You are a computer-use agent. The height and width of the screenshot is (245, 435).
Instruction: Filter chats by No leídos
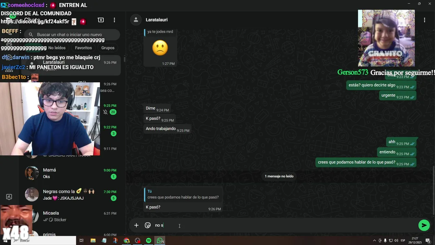click(57, 48)
